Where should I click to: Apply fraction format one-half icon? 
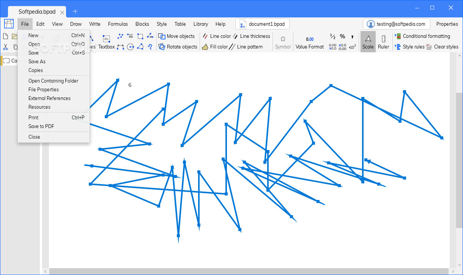(x=333, y=36)
